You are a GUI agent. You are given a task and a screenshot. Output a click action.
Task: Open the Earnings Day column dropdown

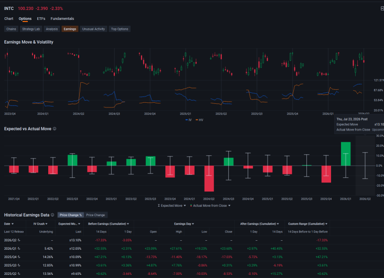(184, 224)
